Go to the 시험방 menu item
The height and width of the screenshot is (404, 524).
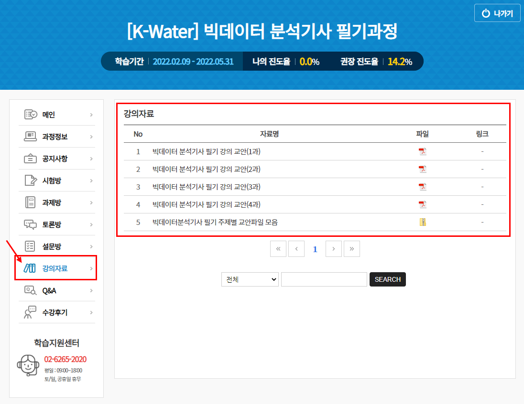pos(57,181)
